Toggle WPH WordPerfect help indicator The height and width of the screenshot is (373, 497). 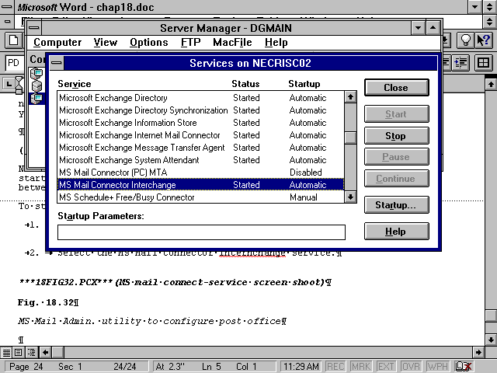(x=437, y=367)
